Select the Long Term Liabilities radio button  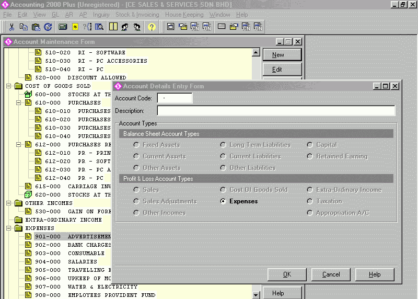click(223, 145)
